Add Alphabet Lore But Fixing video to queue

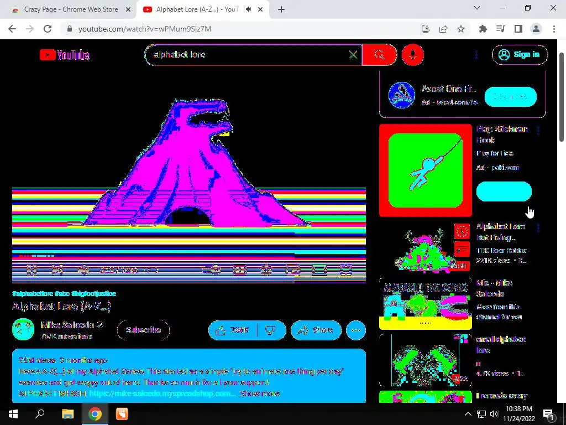pos(462,250)
